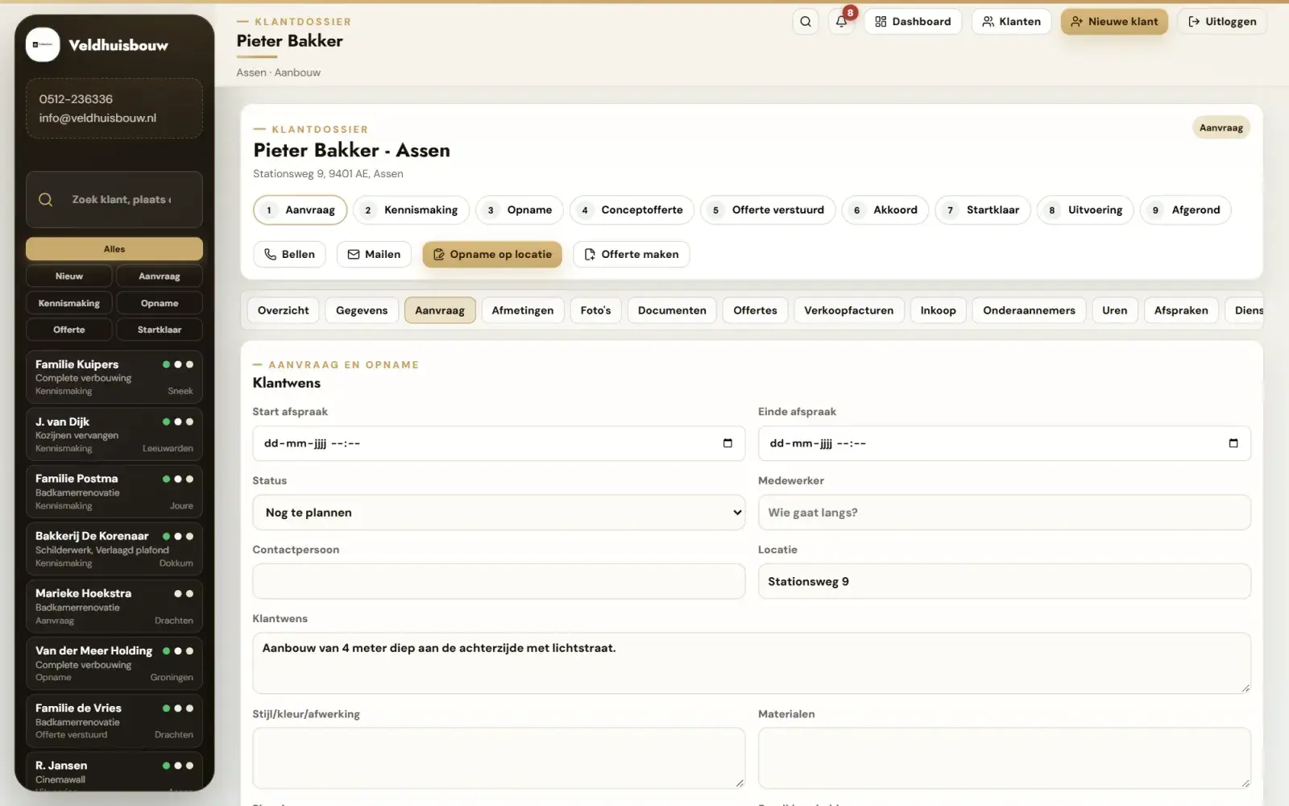Open the Documenten tab
Screen dimensions: 1289x806
tap(672, 310)
